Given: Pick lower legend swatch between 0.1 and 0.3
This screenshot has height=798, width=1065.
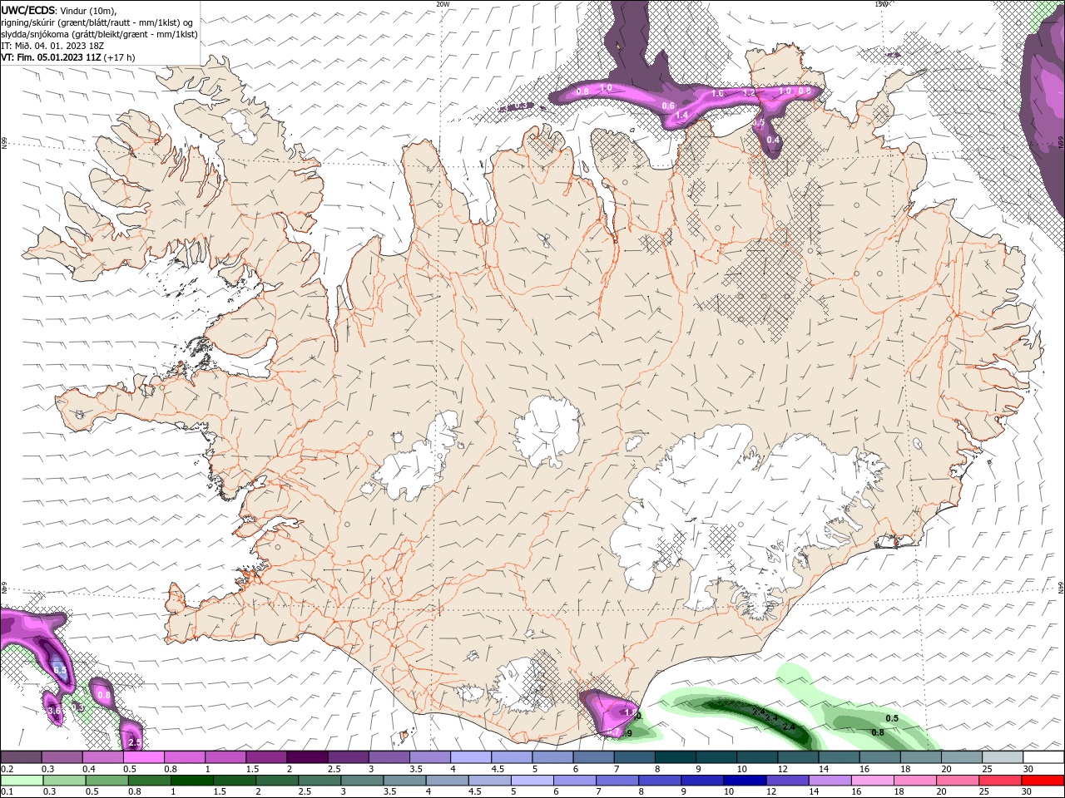Looking at the screenshot, I should click(x=21, y=780).
